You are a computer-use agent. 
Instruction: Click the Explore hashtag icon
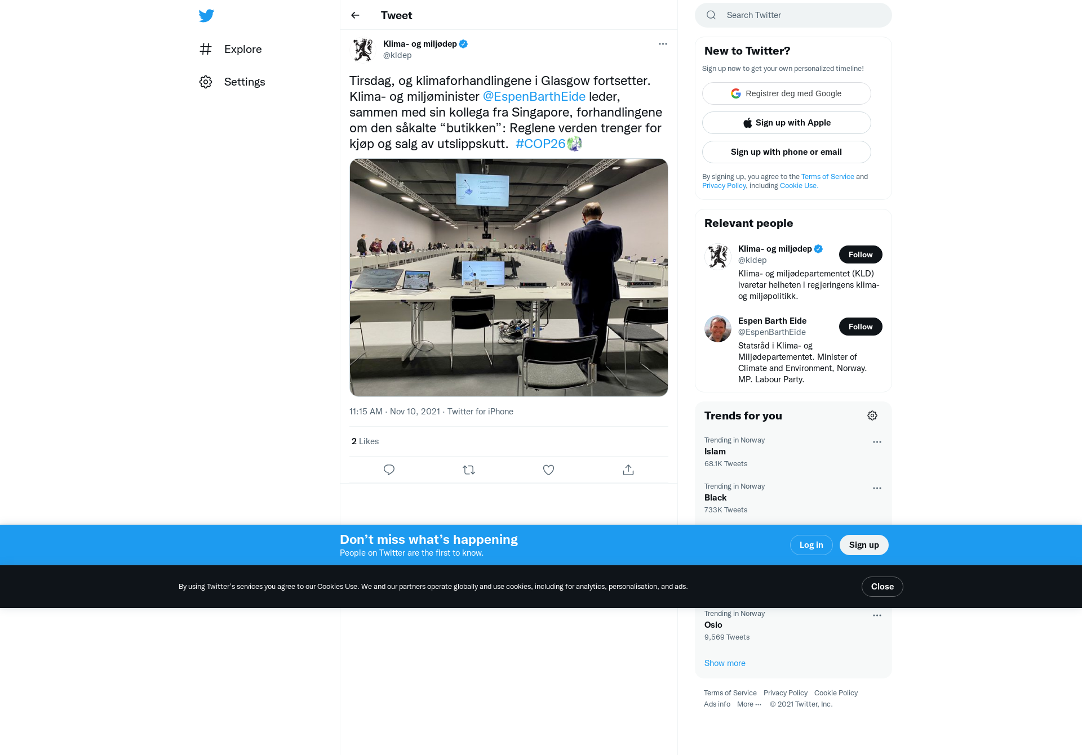pos(206,49)
